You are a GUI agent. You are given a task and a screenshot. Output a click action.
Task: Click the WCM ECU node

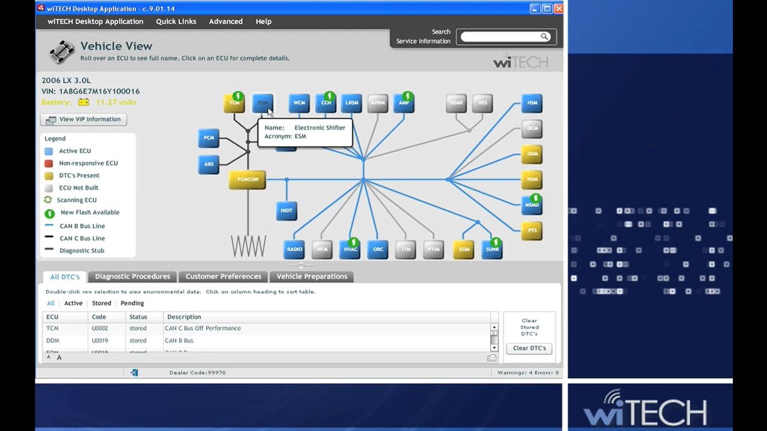point(299,103)
